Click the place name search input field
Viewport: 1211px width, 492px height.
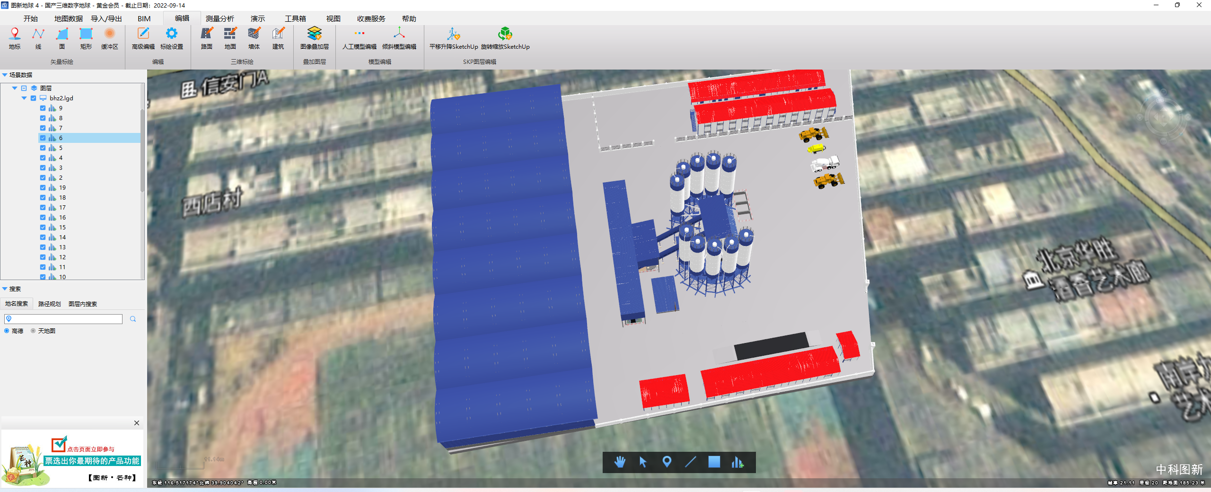pos(66,319)
